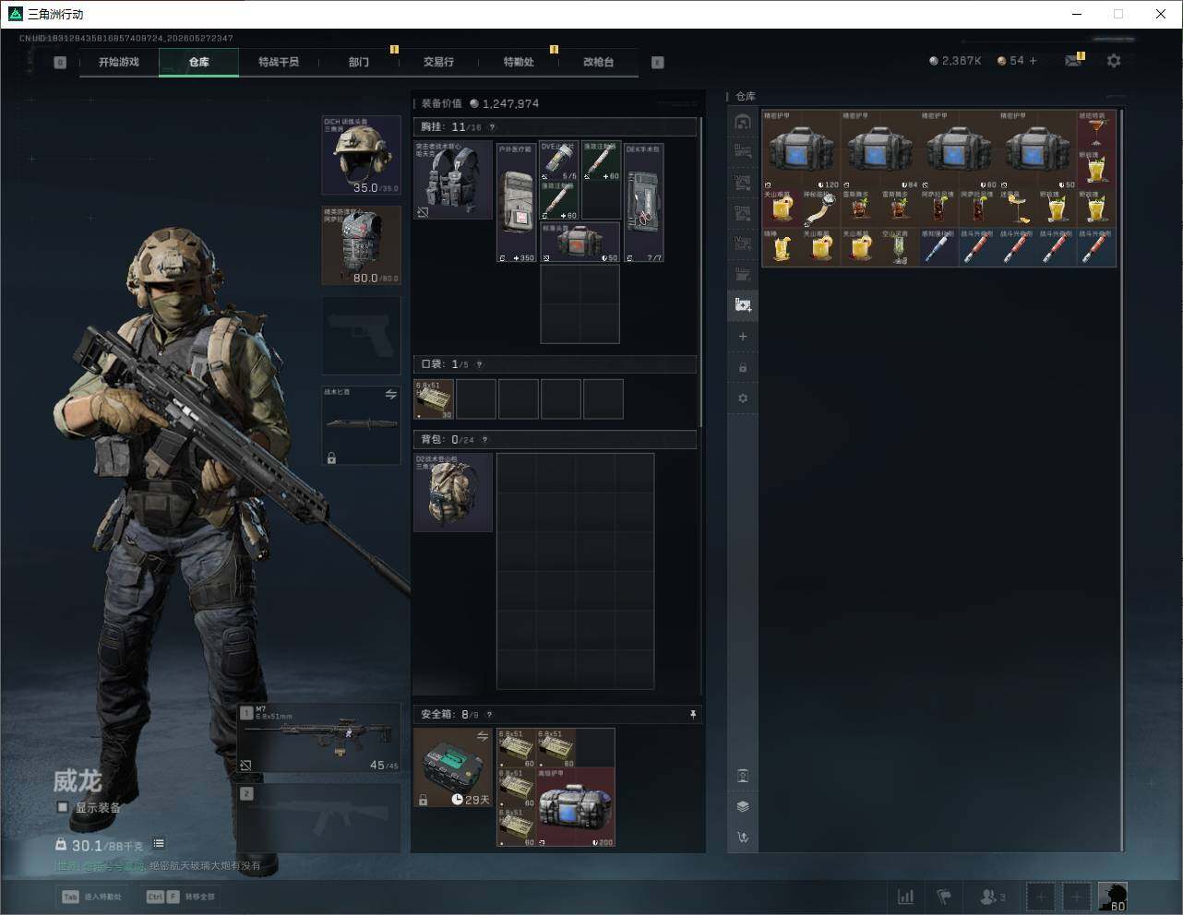
Task: Select warehouse armor kit showing 120
Action: 801,149
